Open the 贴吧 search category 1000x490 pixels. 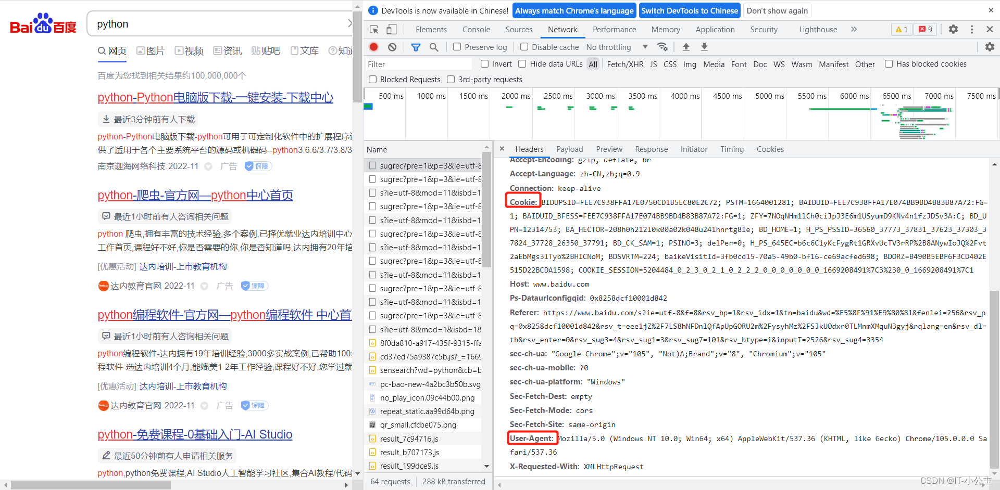tap(266, 50)
